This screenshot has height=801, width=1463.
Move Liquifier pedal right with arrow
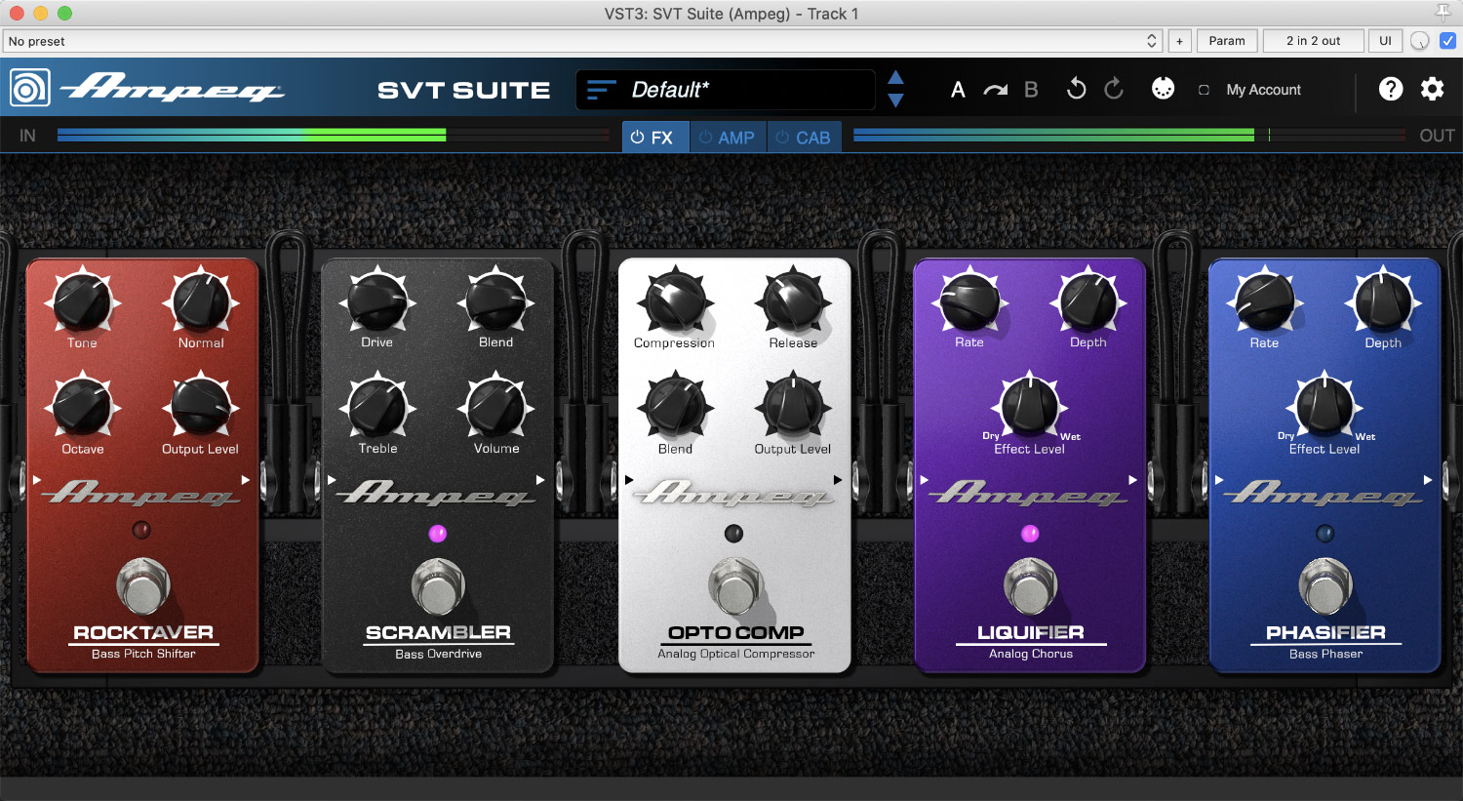click(x=1132, y=479)
